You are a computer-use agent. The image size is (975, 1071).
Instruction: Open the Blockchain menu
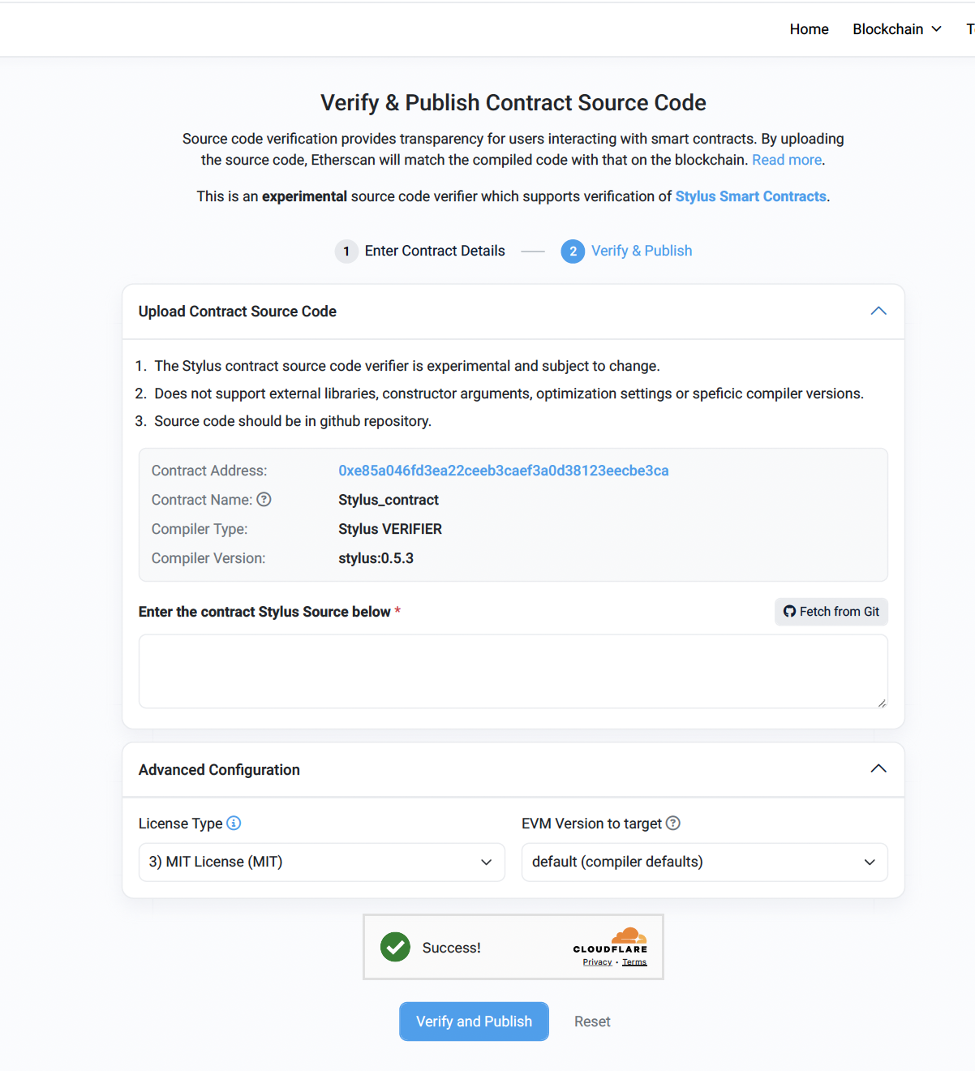pos(888,29)
